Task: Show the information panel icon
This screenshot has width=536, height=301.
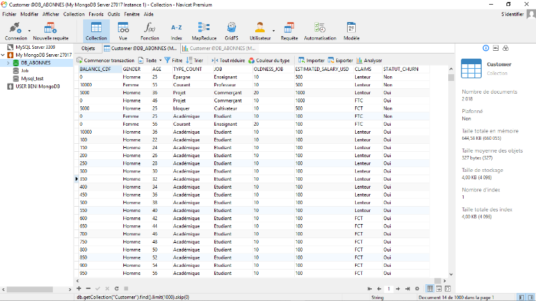Action: point(486,48)
